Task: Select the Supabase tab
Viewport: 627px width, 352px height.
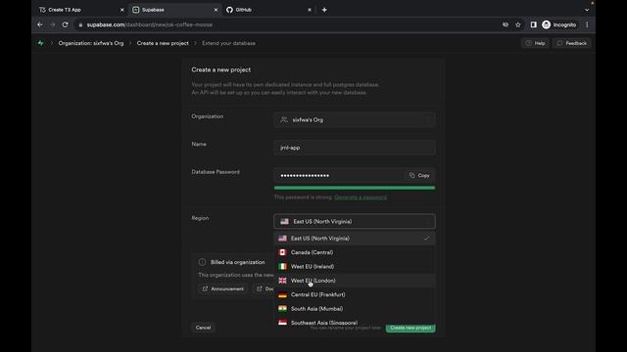Action: point(175,10)
